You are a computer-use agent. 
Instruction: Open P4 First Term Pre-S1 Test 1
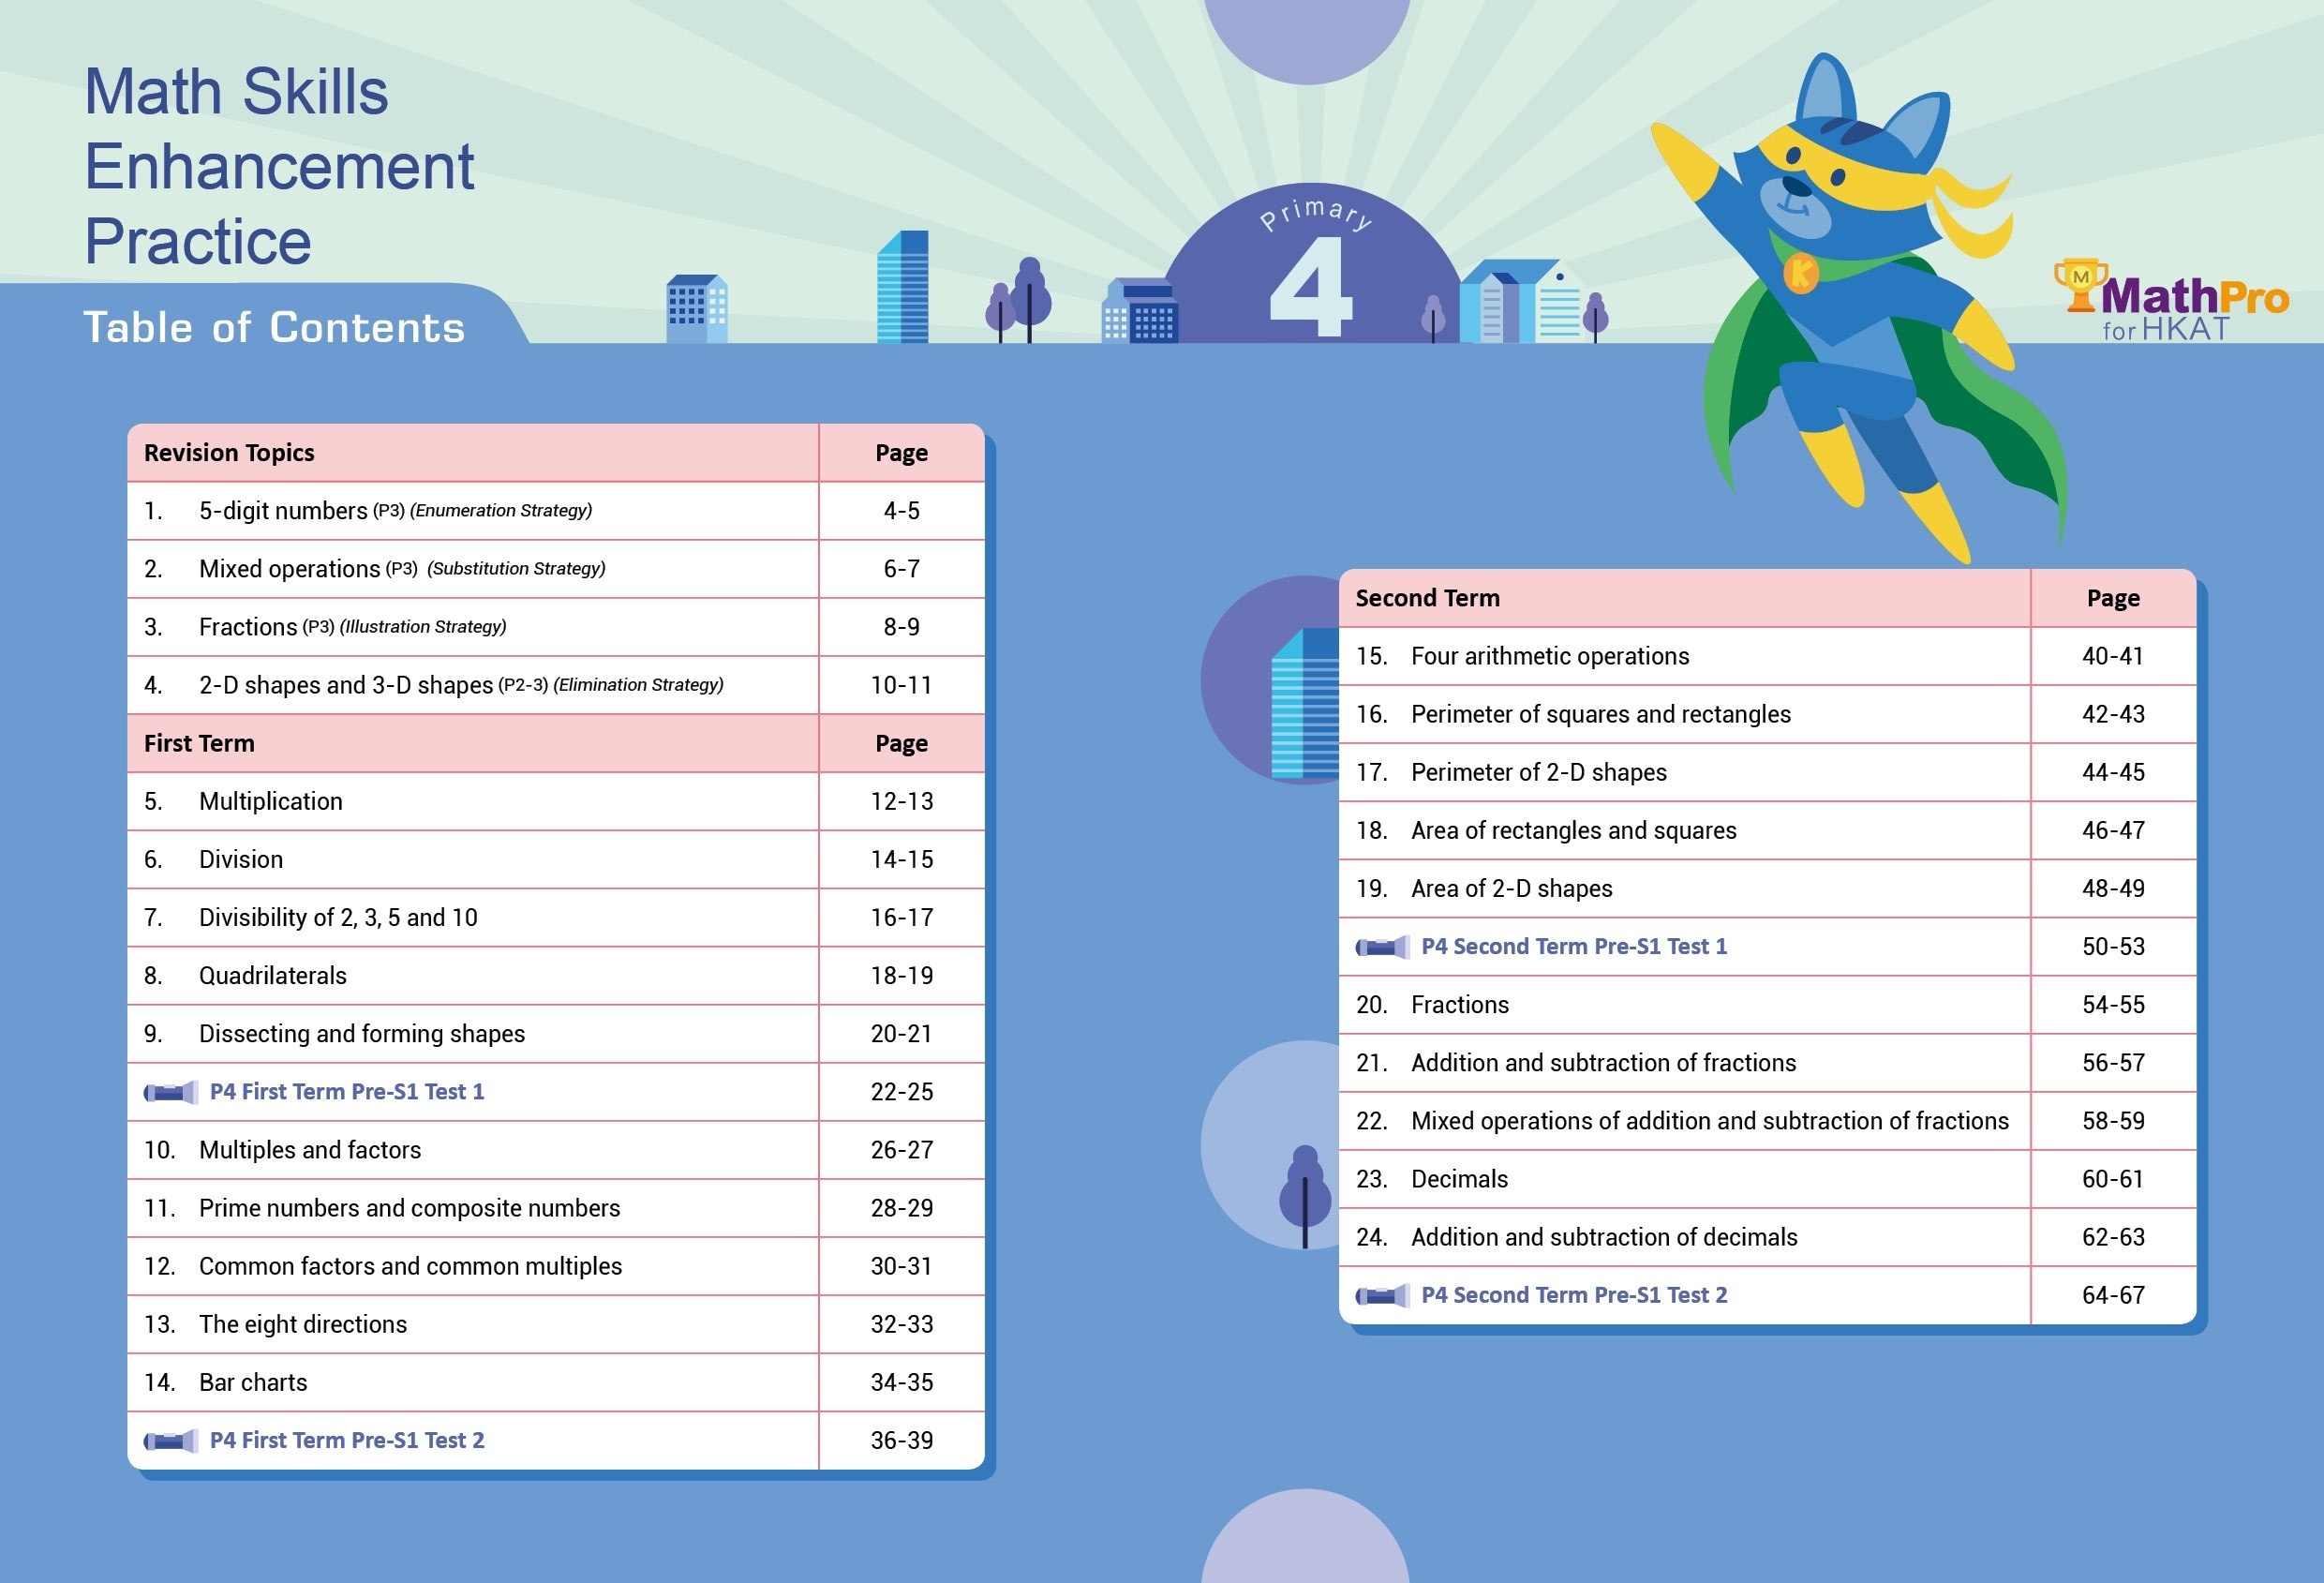(x=347, y=1092)
